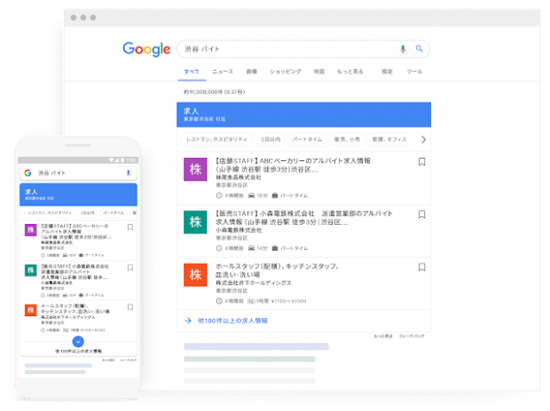Open the 【販売STAFF】小森電鉄株式会社 job listing on desktop
The width and height of the screenshot is (550, 411).
(x=303, y=218)
